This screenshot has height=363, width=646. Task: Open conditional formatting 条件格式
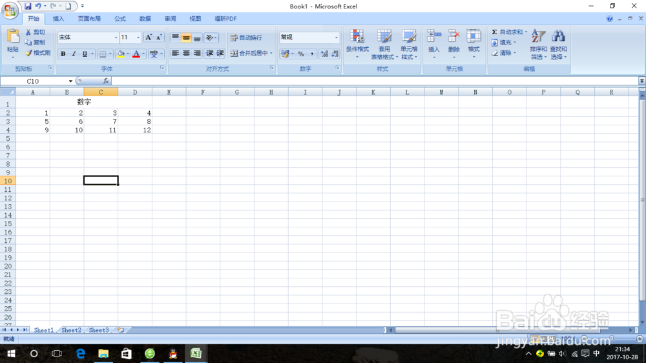(x=357, y=44)
